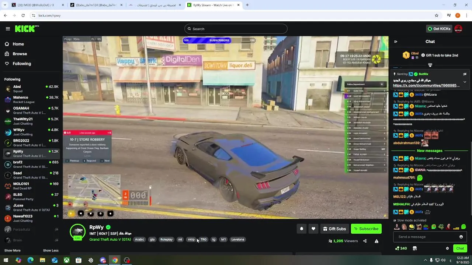The width and height of the screenshot is (472, 265).
Task: Open File Explorer from taskbar
Action: (42, 260)
